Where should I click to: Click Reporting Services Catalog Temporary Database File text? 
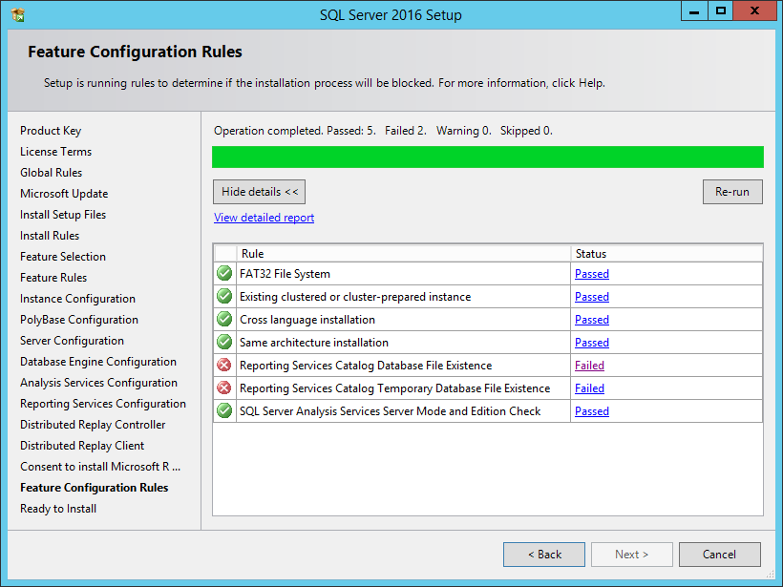[394, 388]
